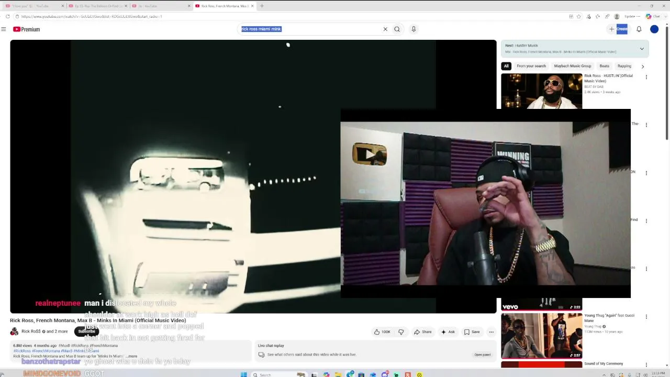
Task: Open Young Thug 'Again' video thumbnail
Action: [541, 336]
